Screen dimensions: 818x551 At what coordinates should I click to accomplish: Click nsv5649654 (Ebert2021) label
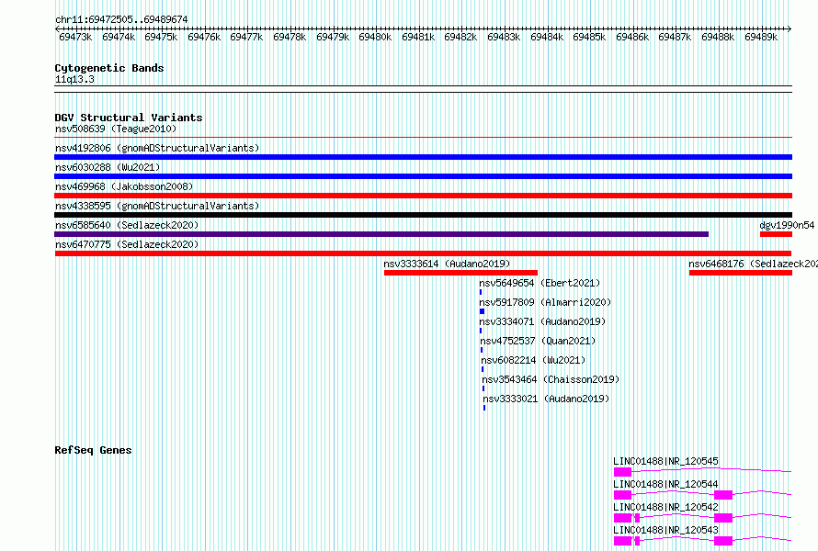[540, 283]
